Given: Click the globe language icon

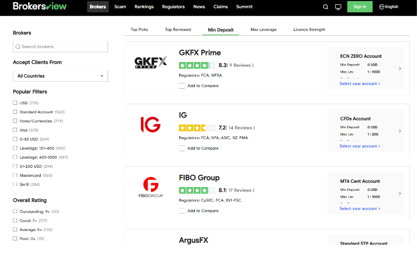Looking at the screenshot, I should [382, 6].
